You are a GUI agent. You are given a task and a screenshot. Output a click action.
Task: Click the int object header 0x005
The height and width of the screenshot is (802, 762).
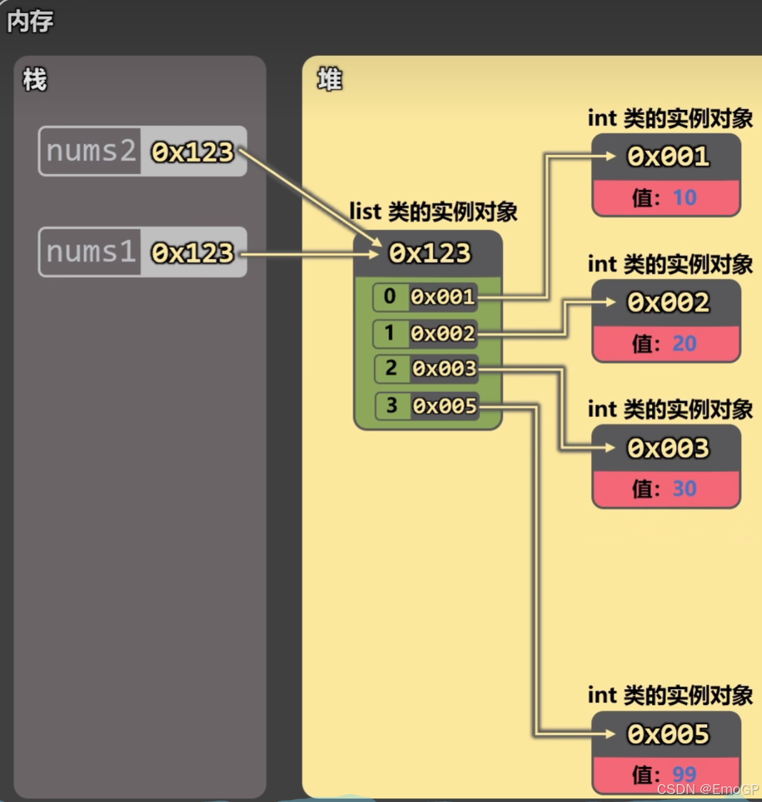668,734
